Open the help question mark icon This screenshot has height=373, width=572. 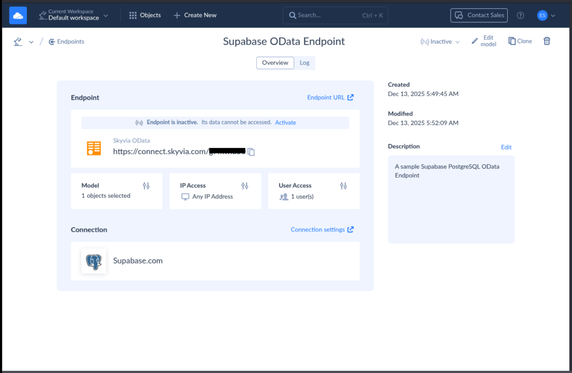520,15
